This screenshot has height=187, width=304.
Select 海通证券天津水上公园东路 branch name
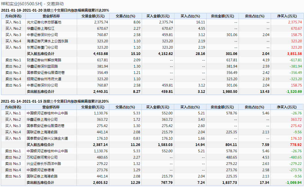click(47, 41)
